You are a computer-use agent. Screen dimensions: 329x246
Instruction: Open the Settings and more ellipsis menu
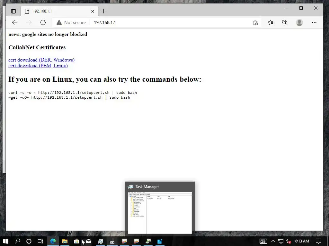click(314, 22)
